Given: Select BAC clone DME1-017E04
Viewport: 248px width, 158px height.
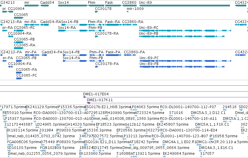Looking at the screenshot, I should tap(166, 97).
